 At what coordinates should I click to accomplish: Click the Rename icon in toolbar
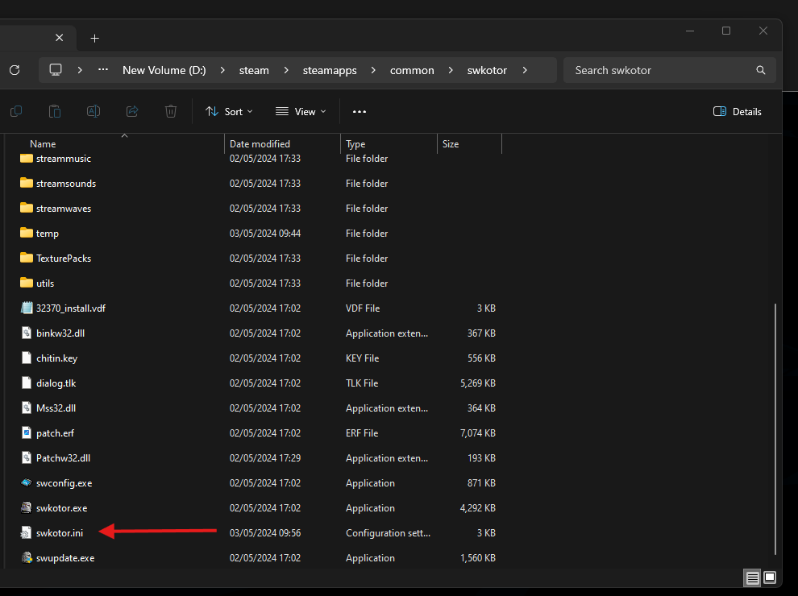tap(94, 111)
